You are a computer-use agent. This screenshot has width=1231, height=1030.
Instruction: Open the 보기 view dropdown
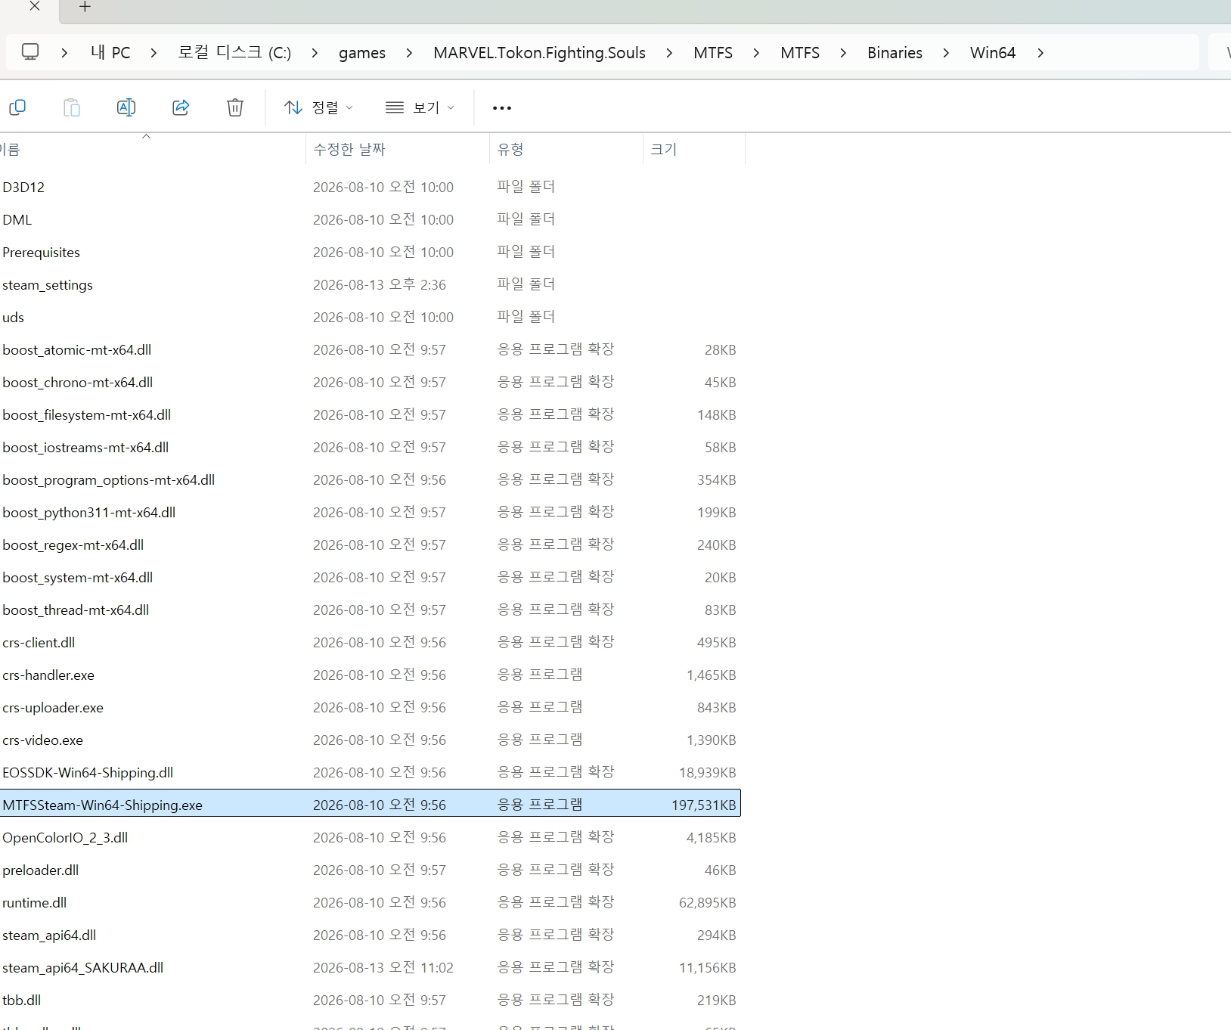(x=420, y=107)
